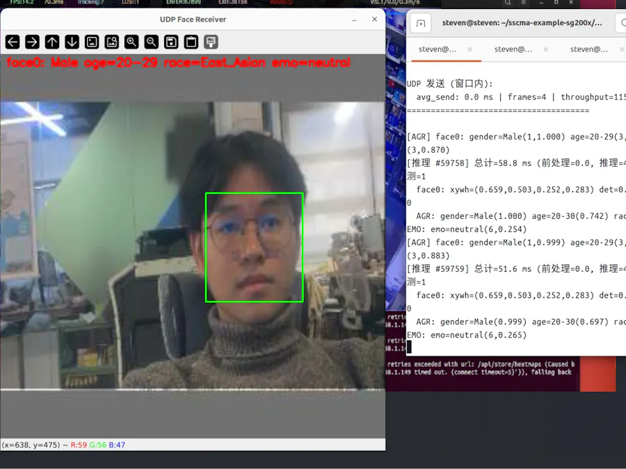Close the UDP Face Receiver window
Screen dimensions: 626x469
374,19
